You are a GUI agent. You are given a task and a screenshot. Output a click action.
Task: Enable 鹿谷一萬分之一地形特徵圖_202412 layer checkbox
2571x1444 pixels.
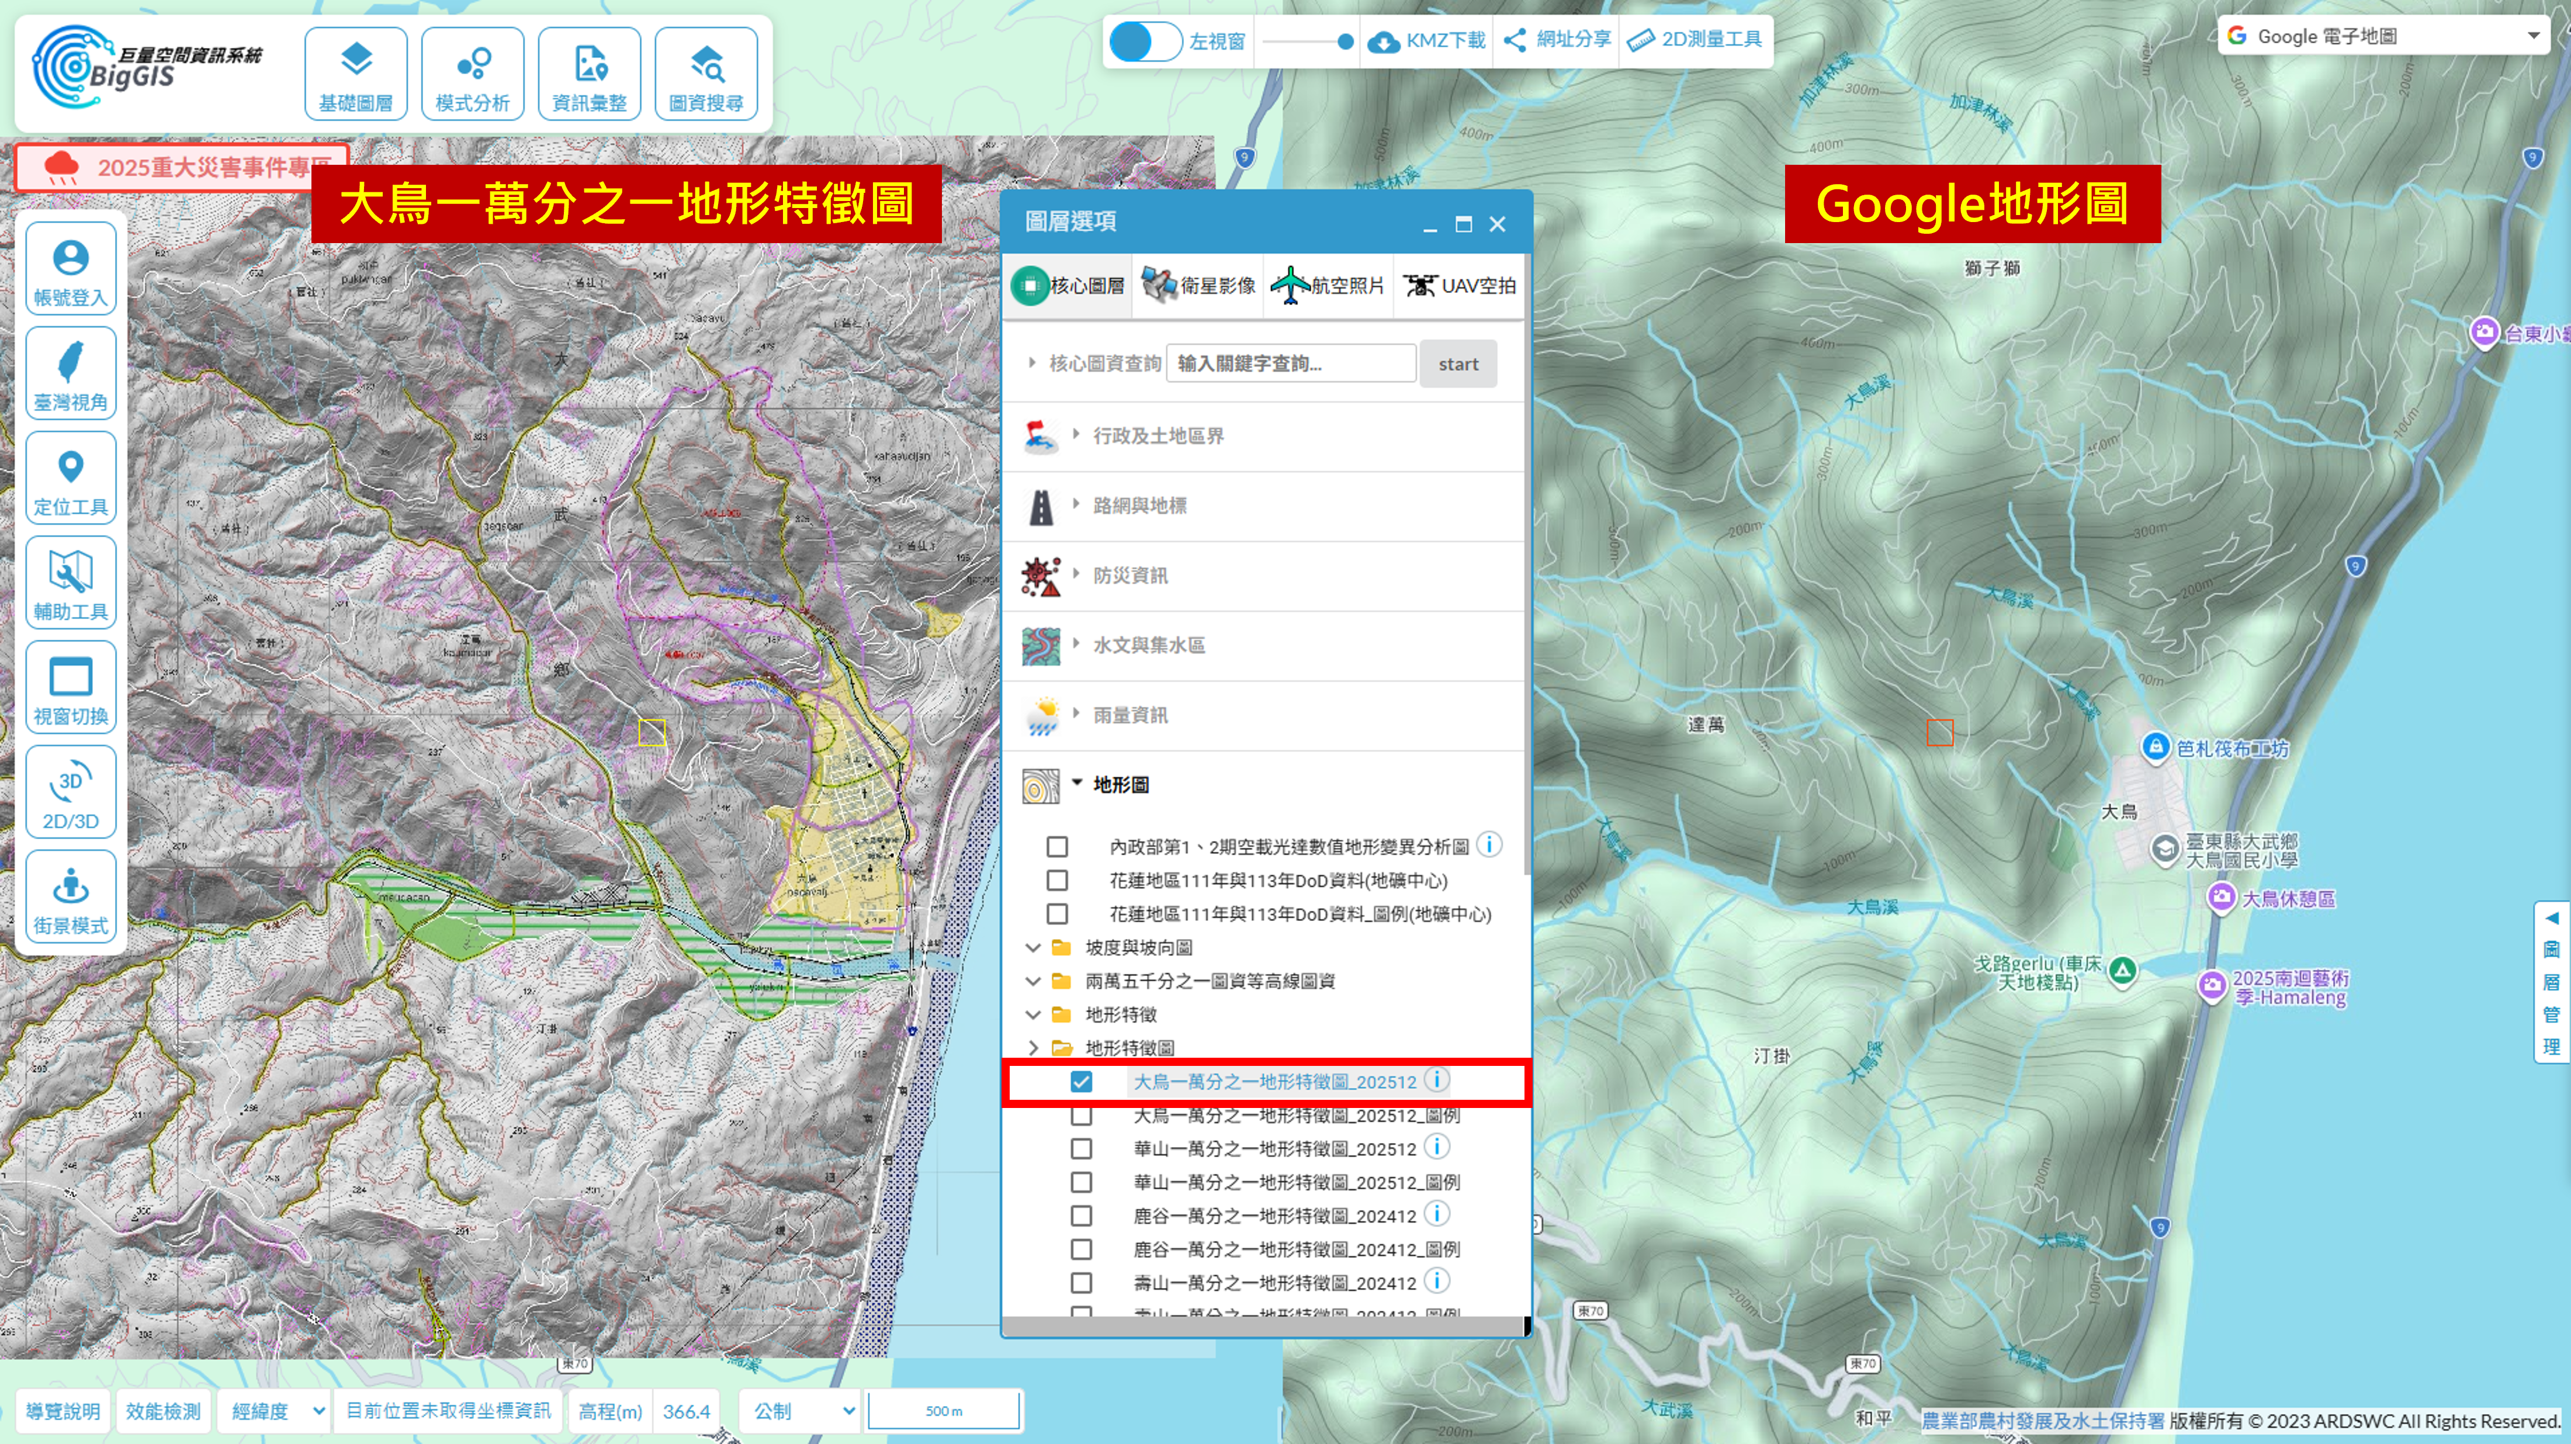pos(1081,1216)
